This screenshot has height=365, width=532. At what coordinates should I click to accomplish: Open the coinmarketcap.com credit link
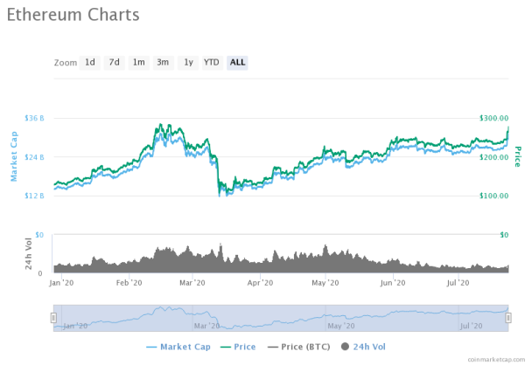click(496, 360)
